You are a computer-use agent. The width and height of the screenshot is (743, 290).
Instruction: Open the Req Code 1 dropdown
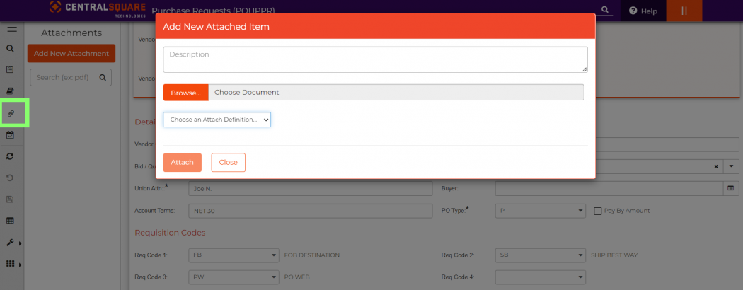click(234, 255)
